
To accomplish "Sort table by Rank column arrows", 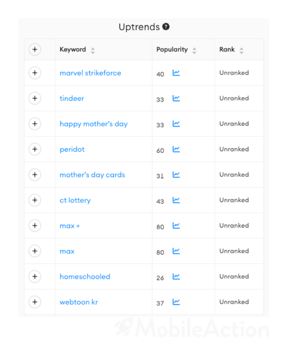I will (241, 50).
